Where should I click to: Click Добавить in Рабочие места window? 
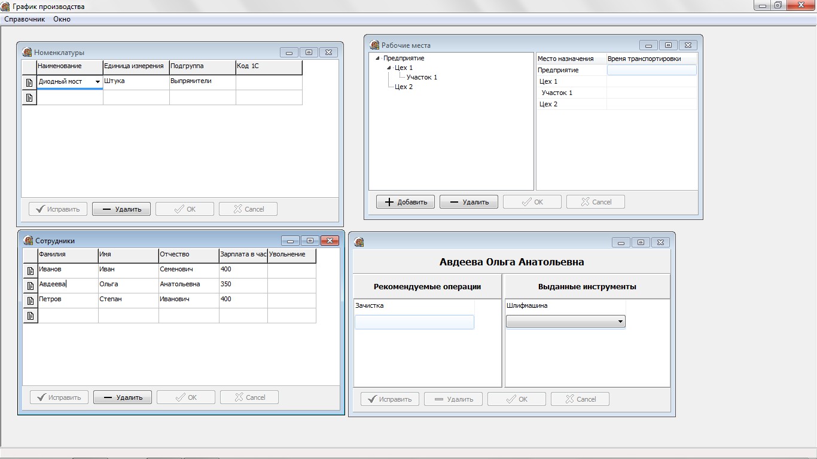pos(406,202)
